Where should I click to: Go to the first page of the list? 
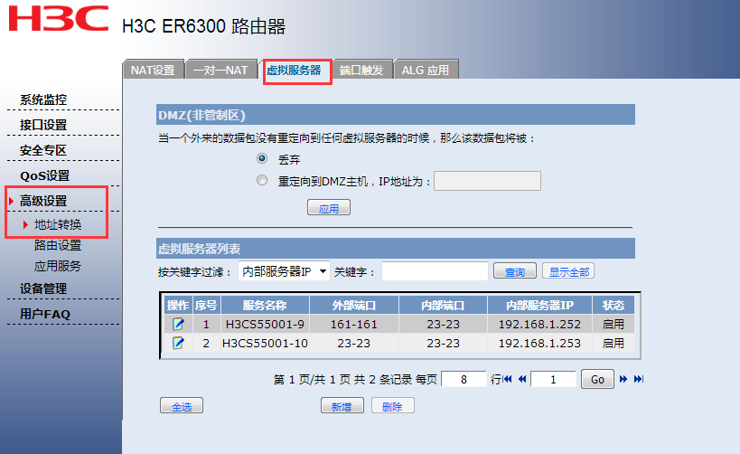click(x=508, y=379)
